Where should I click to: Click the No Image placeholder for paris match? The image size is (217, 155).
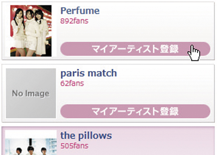31,93
